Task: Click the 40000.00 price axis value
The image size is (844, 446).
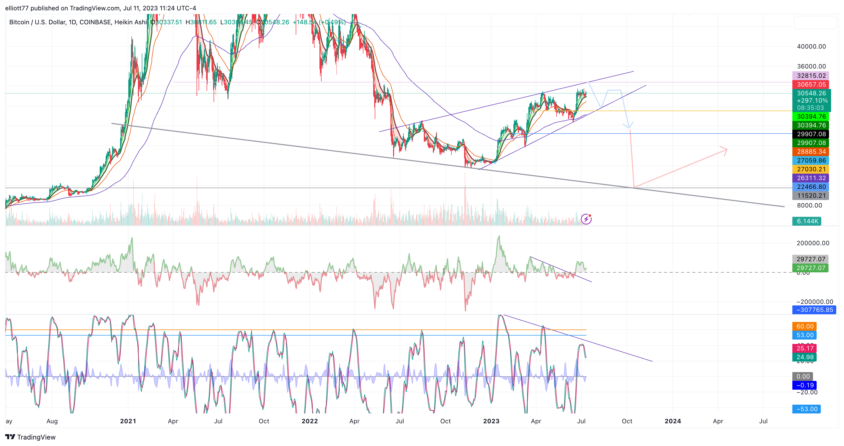Action: [811, 47]
